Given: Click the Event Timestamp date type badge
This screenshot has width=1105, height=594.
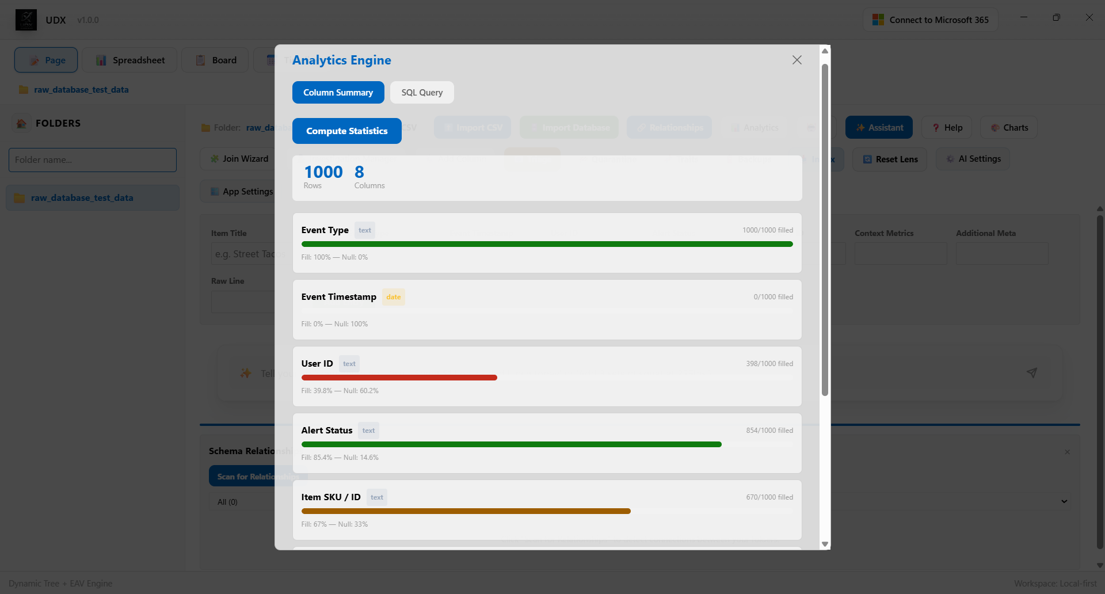Looking at the screenshot, I should (x=394, y=297).
